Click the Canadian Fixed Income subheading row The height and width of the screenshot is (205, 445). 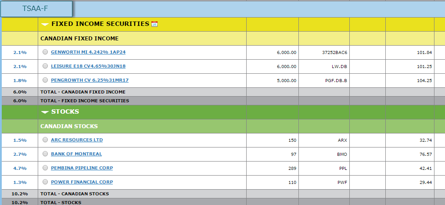coord(79,38)
